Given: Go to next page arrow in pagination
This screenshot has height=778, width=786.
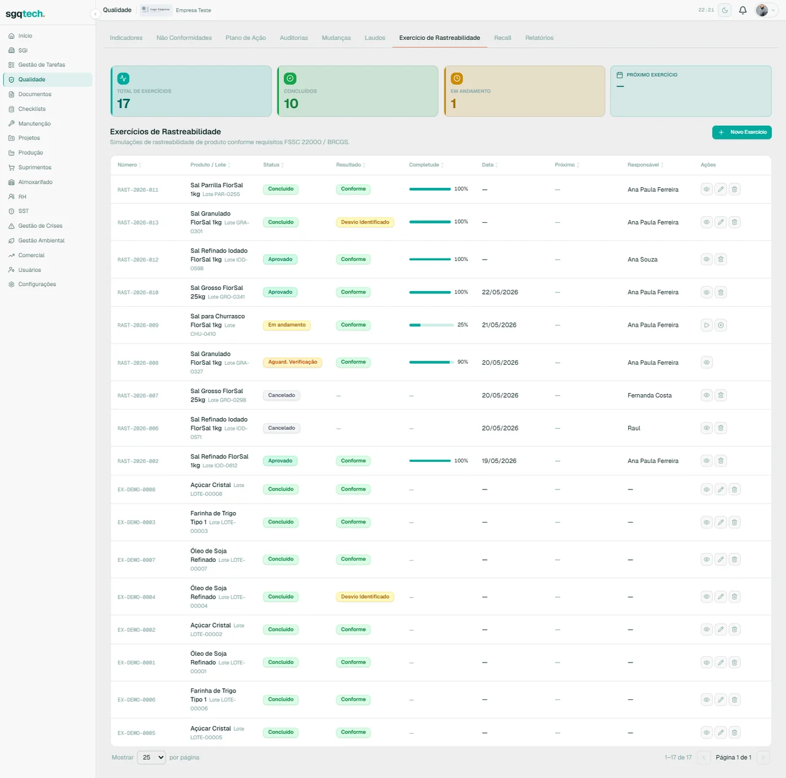Looking at the screenshot, I should coord(763,757).
